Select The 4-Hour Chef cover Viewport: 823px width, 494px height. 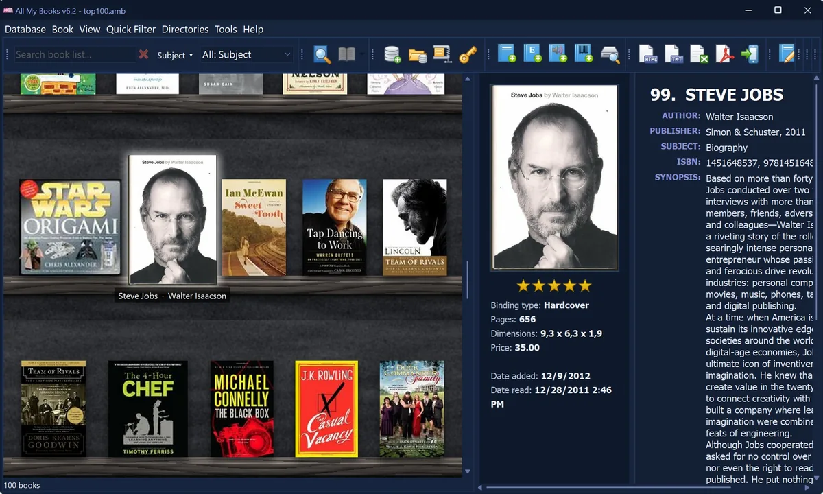click(x=147, y=408)
